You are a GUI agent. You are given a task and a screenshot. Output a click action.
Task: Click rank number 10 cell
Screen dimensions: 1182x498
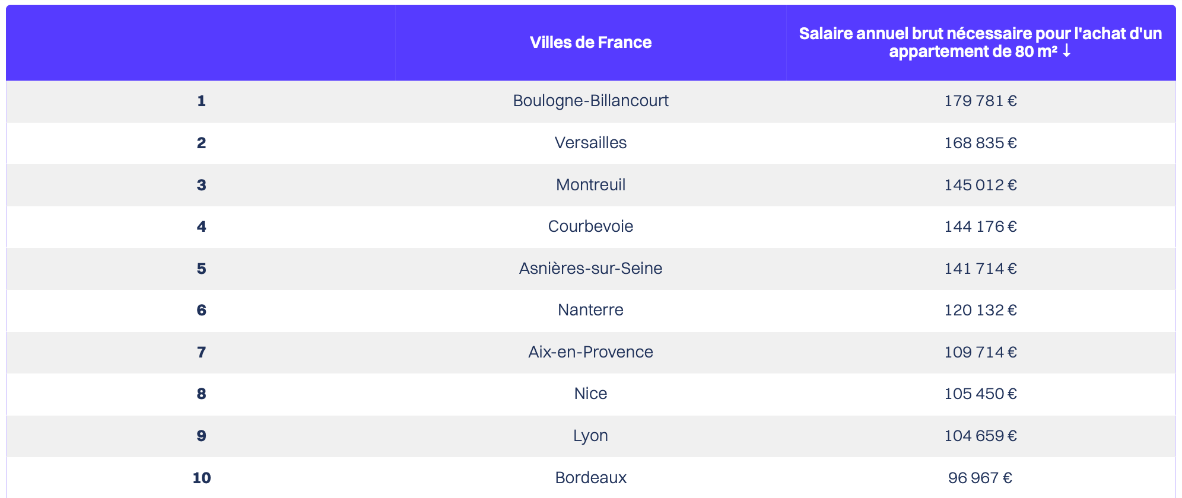coord(201,478)
